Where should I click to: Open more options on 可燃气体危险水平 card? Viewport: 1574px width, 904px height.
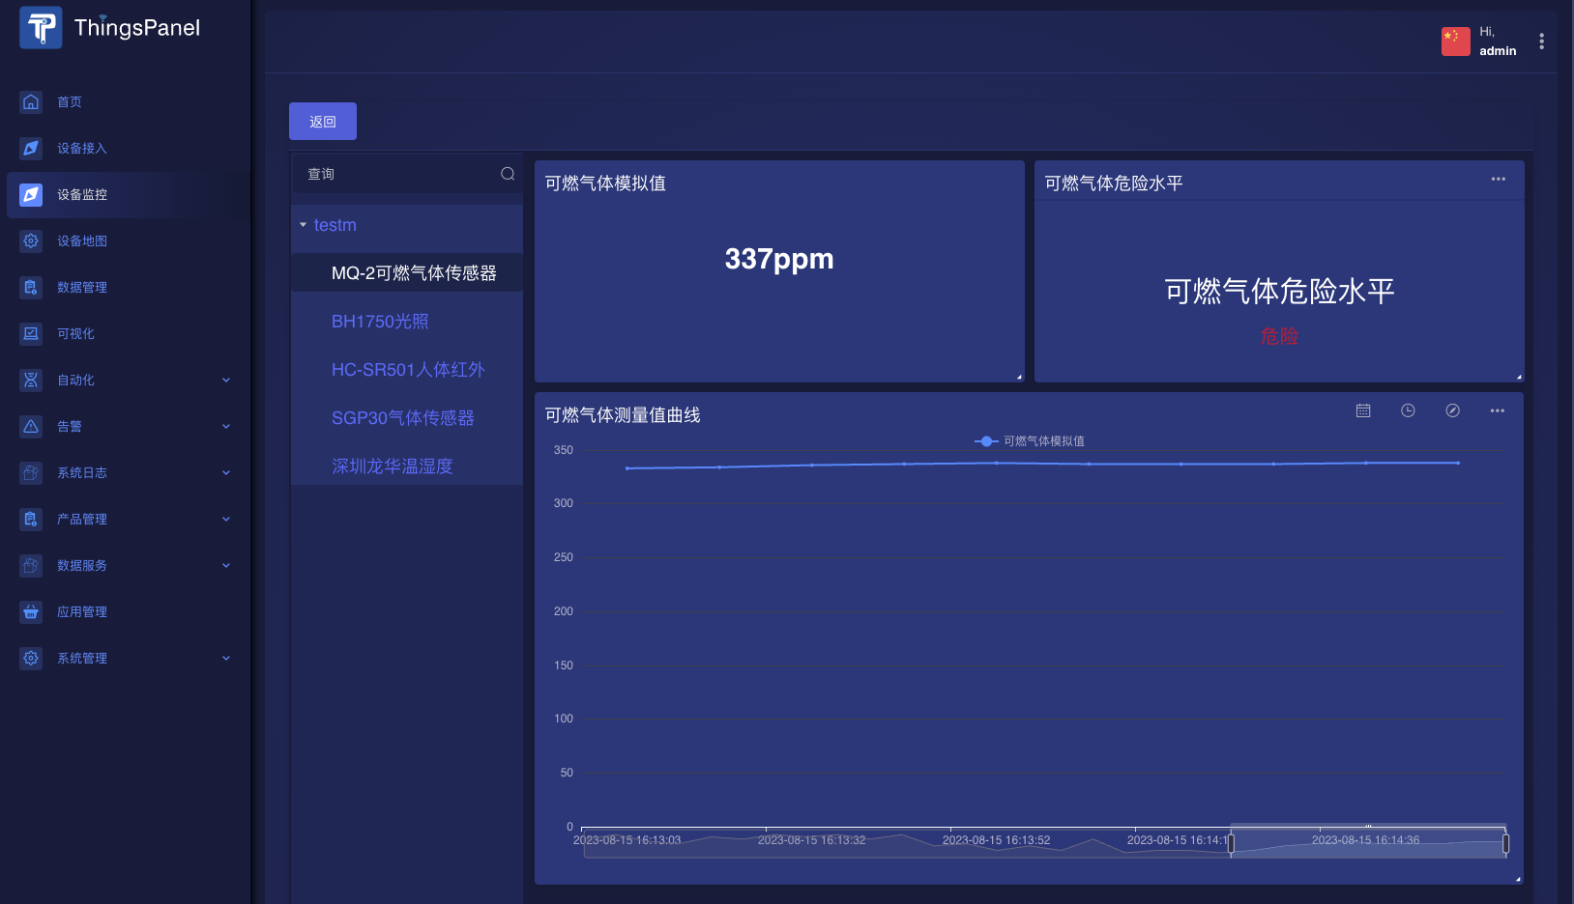(x=1498, y=179)
